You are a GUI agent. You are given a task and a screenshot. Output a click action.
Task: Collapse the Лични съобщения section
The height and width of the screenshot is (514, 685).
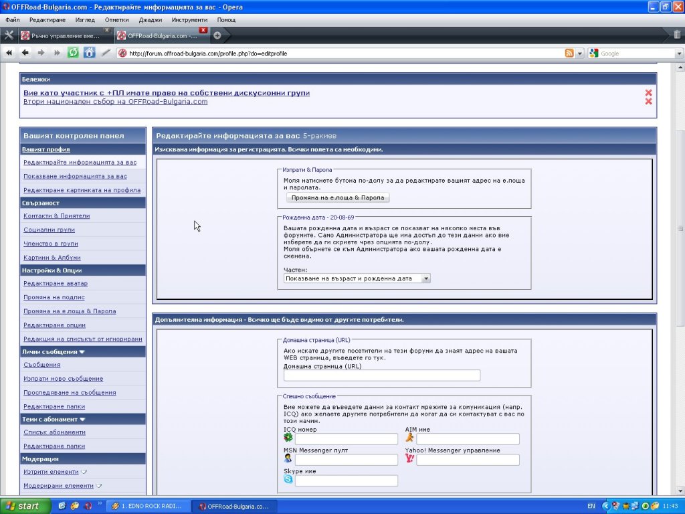click(x=82, y=352)
